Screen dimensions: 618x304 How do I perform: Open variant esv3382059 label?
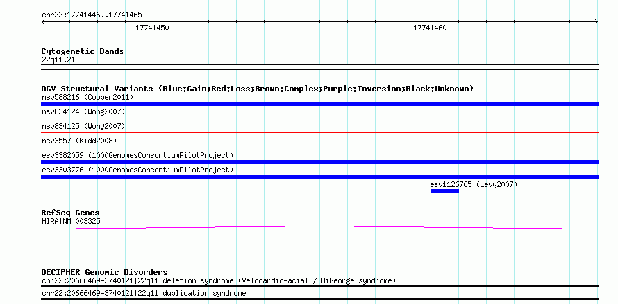click(137, 155)
